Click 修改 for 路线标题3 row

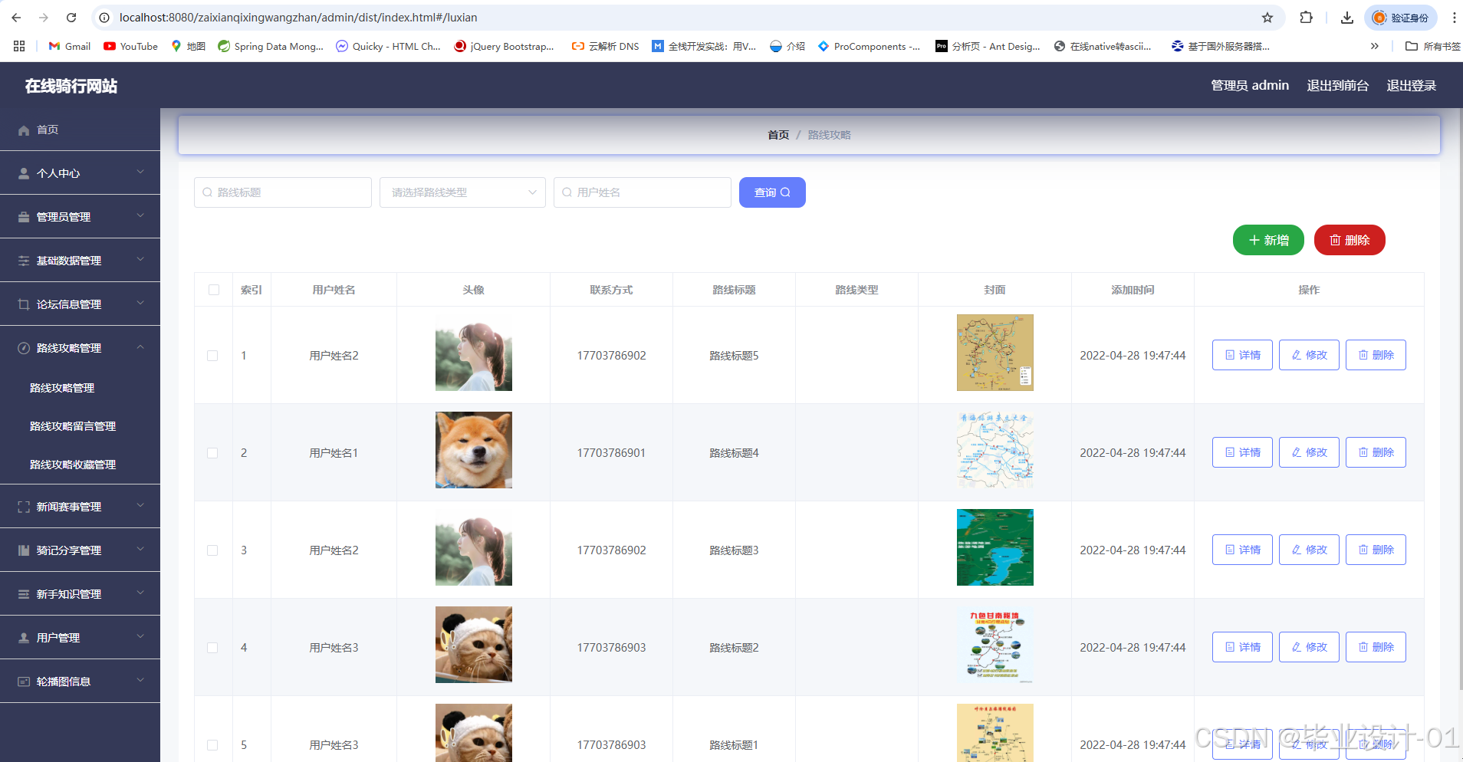[1309, 550]
